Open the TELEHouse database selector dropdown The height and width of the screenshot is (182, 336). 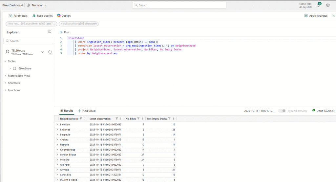click(42, 52)
